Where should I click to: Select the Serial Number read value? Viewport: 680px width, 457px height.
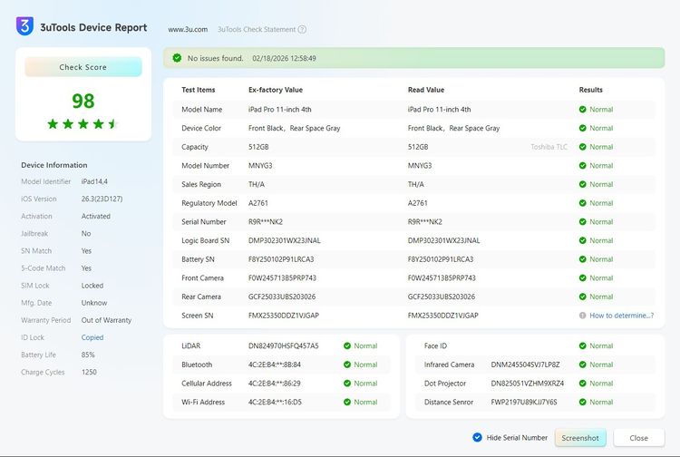[x=425, y=222]
